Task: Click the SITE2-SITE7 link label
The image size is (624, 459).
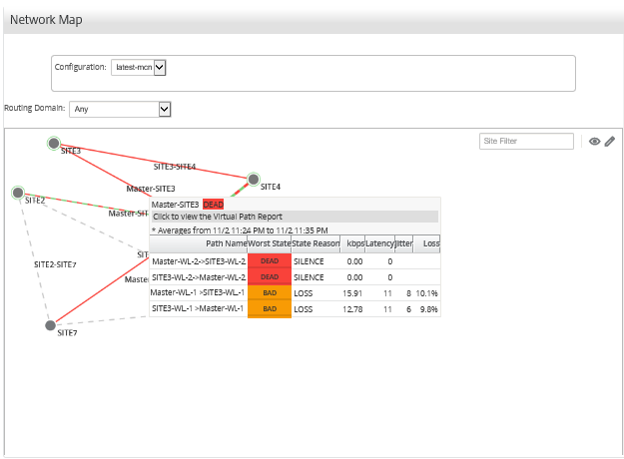Action: click(x=55, y=264)
